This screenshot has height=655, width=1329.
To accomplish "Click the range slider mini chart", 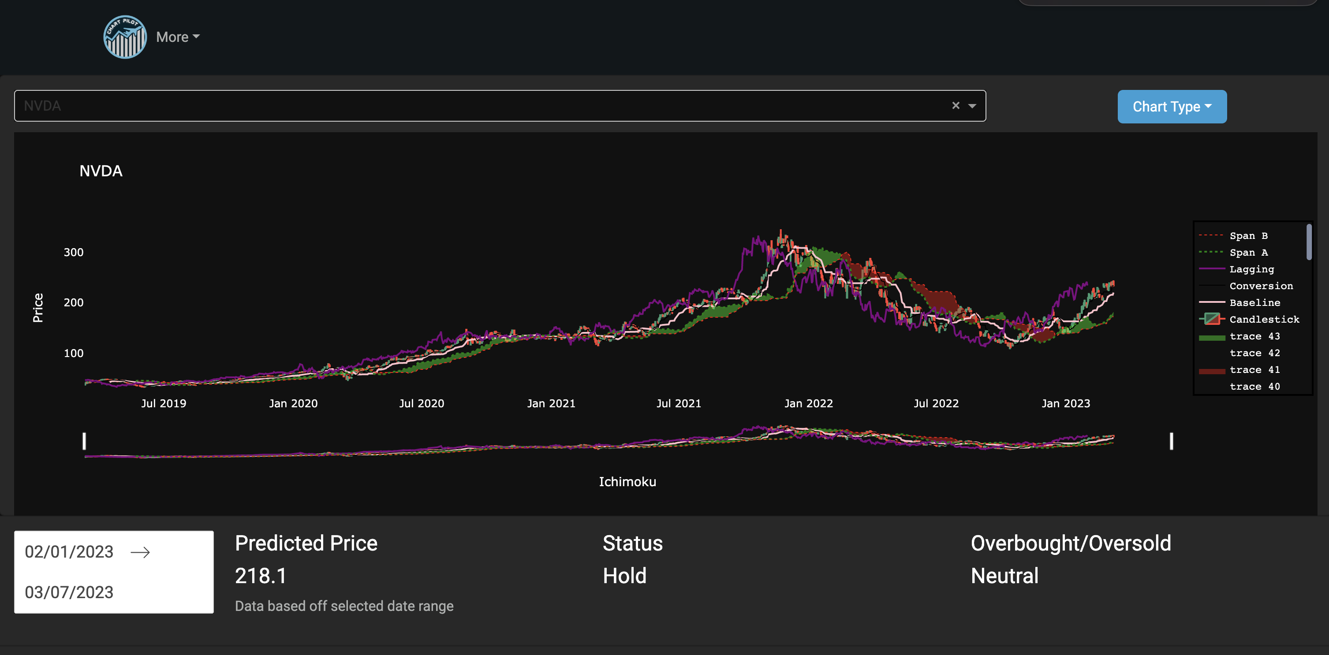I will tap(627, 441).
